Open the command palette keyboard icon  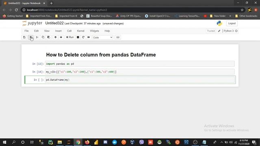coord(118,37)
